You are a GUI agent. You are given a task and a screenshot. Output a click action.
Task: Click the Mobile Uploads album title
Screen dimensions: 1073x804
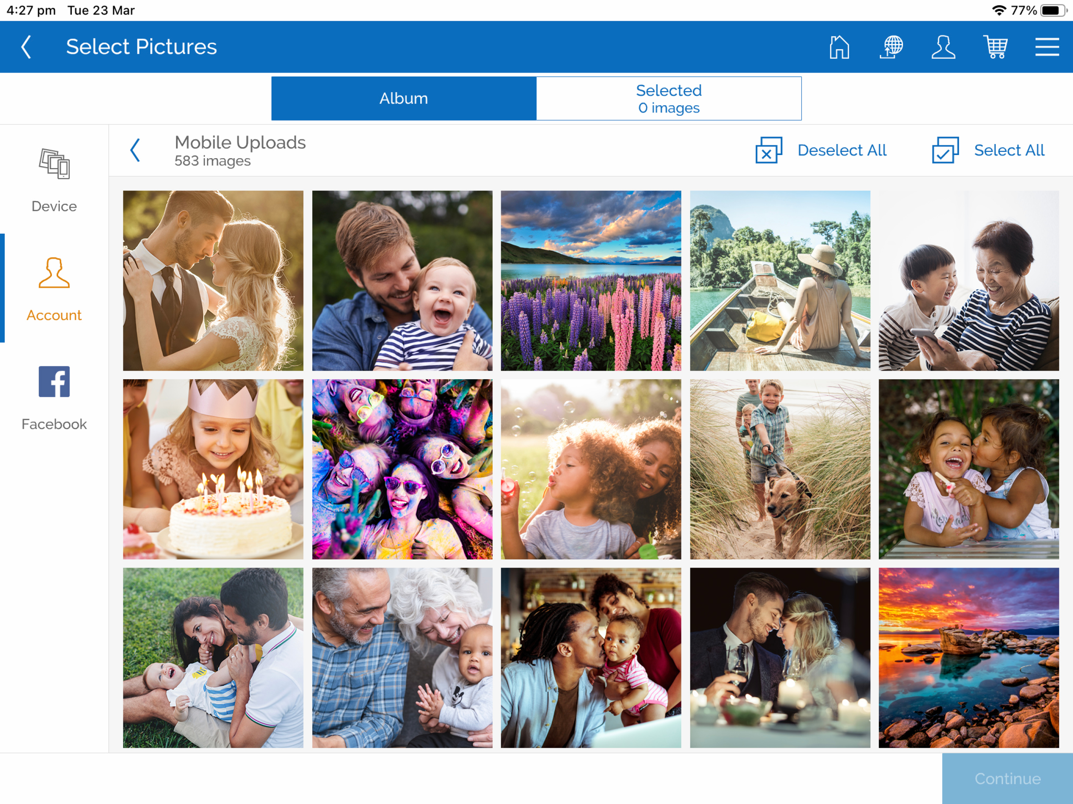point(240,143)
